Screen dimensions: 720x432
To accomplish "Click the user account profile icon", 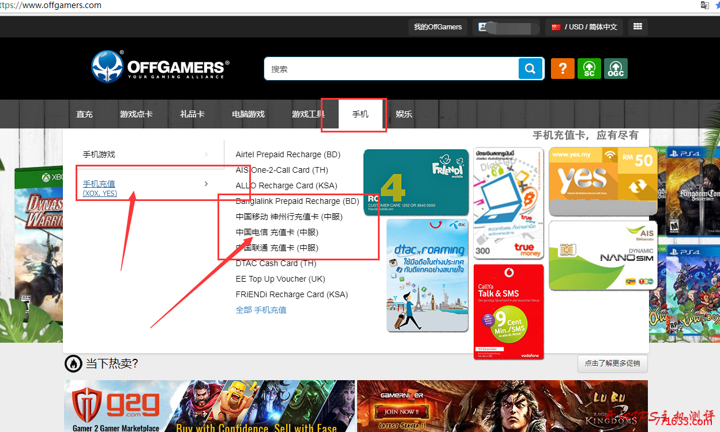I will 483,26.
